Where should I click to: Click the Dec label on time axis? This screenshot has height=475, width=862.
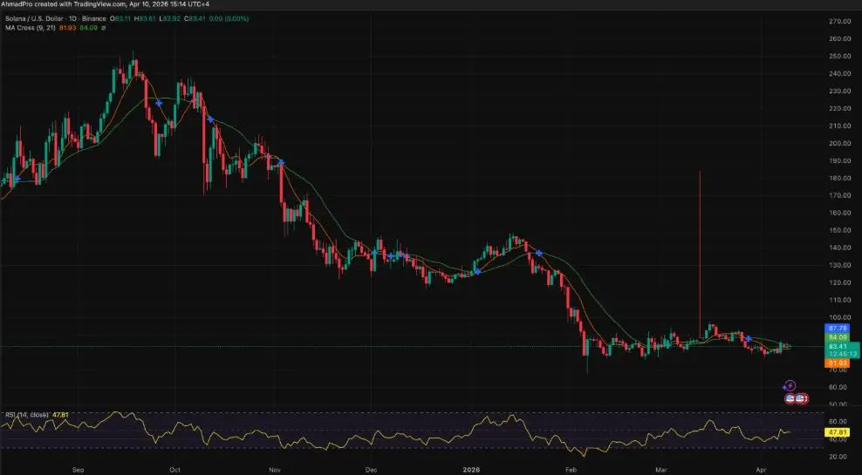[x=371, y=470]
